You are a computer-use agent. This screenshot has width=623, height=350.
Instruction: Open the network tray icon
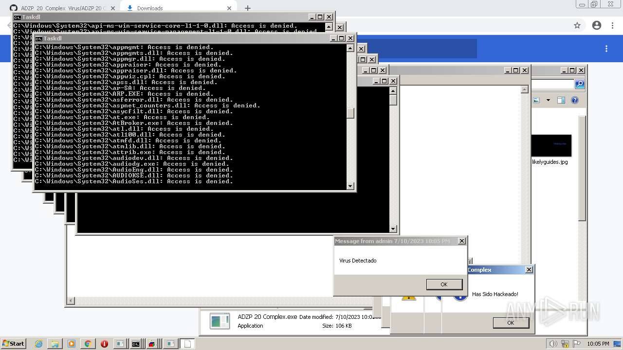tap(565, 344)
